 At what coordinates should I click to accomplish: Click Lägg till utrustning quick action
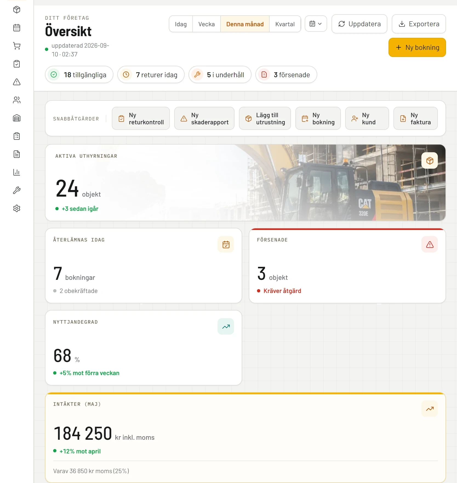[265, 119]
